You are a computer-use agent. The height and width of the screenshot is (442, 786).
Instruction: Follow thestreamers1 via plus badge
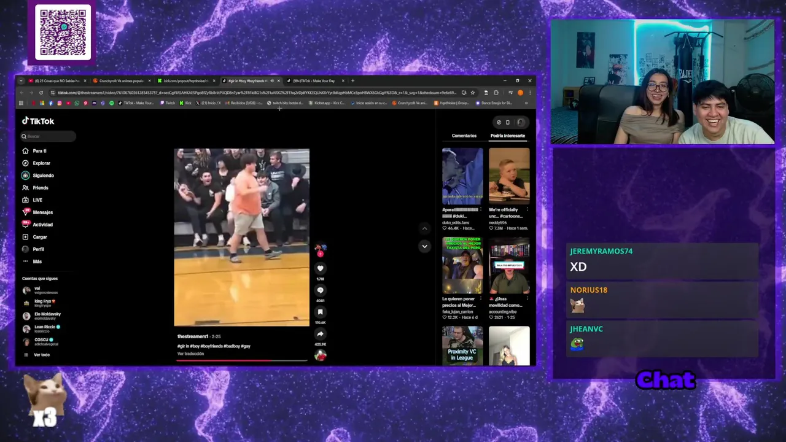[320, 254]
